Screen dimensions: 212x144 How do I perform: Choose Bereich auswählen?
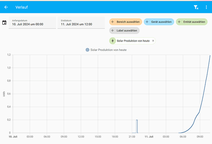[126, 22]
